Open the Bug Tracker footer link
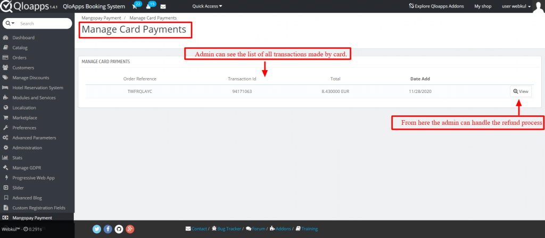Image resolution: width=545 pixels, height=238 pixels. (x=227, y=229)
